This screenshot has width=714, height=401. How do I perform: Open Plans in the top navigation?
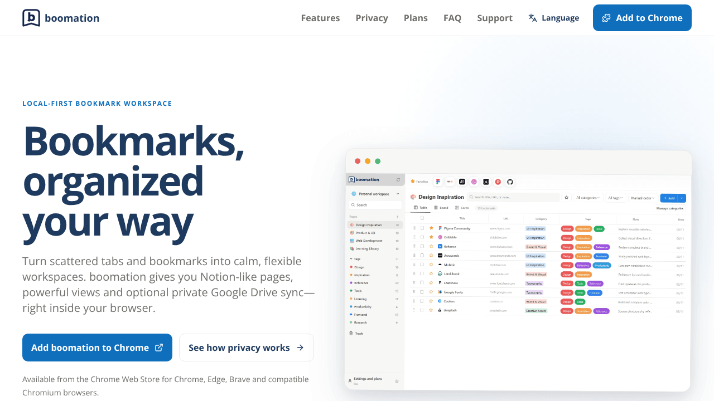[x=416, y=18]
